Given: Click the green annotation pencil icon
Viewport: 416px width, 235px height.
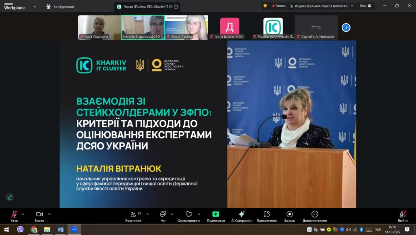Looking at the screenshot, I should pyautogui.click(x=10, y=197).
